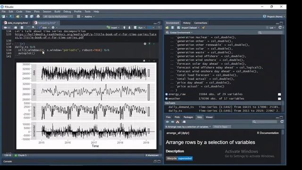Collapse code chunk at line 137

(13, 44)
